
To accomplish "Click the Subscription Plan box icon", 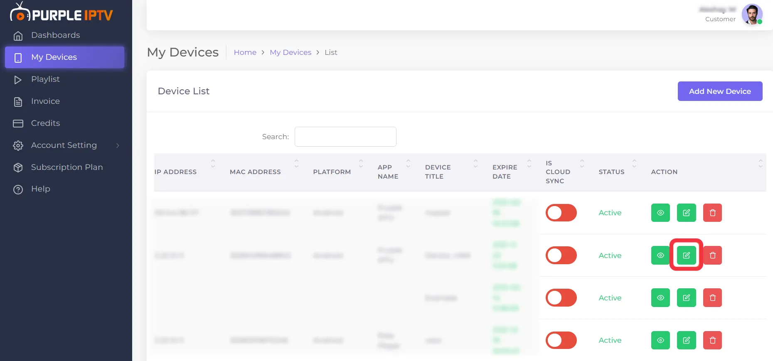I will pos(18,167).
